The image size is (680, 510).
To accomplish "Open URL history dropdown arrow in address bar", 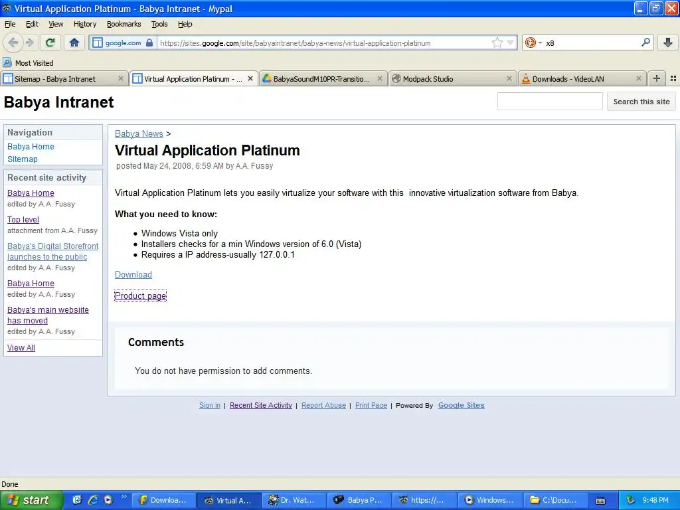I will [x=511, y=42].
